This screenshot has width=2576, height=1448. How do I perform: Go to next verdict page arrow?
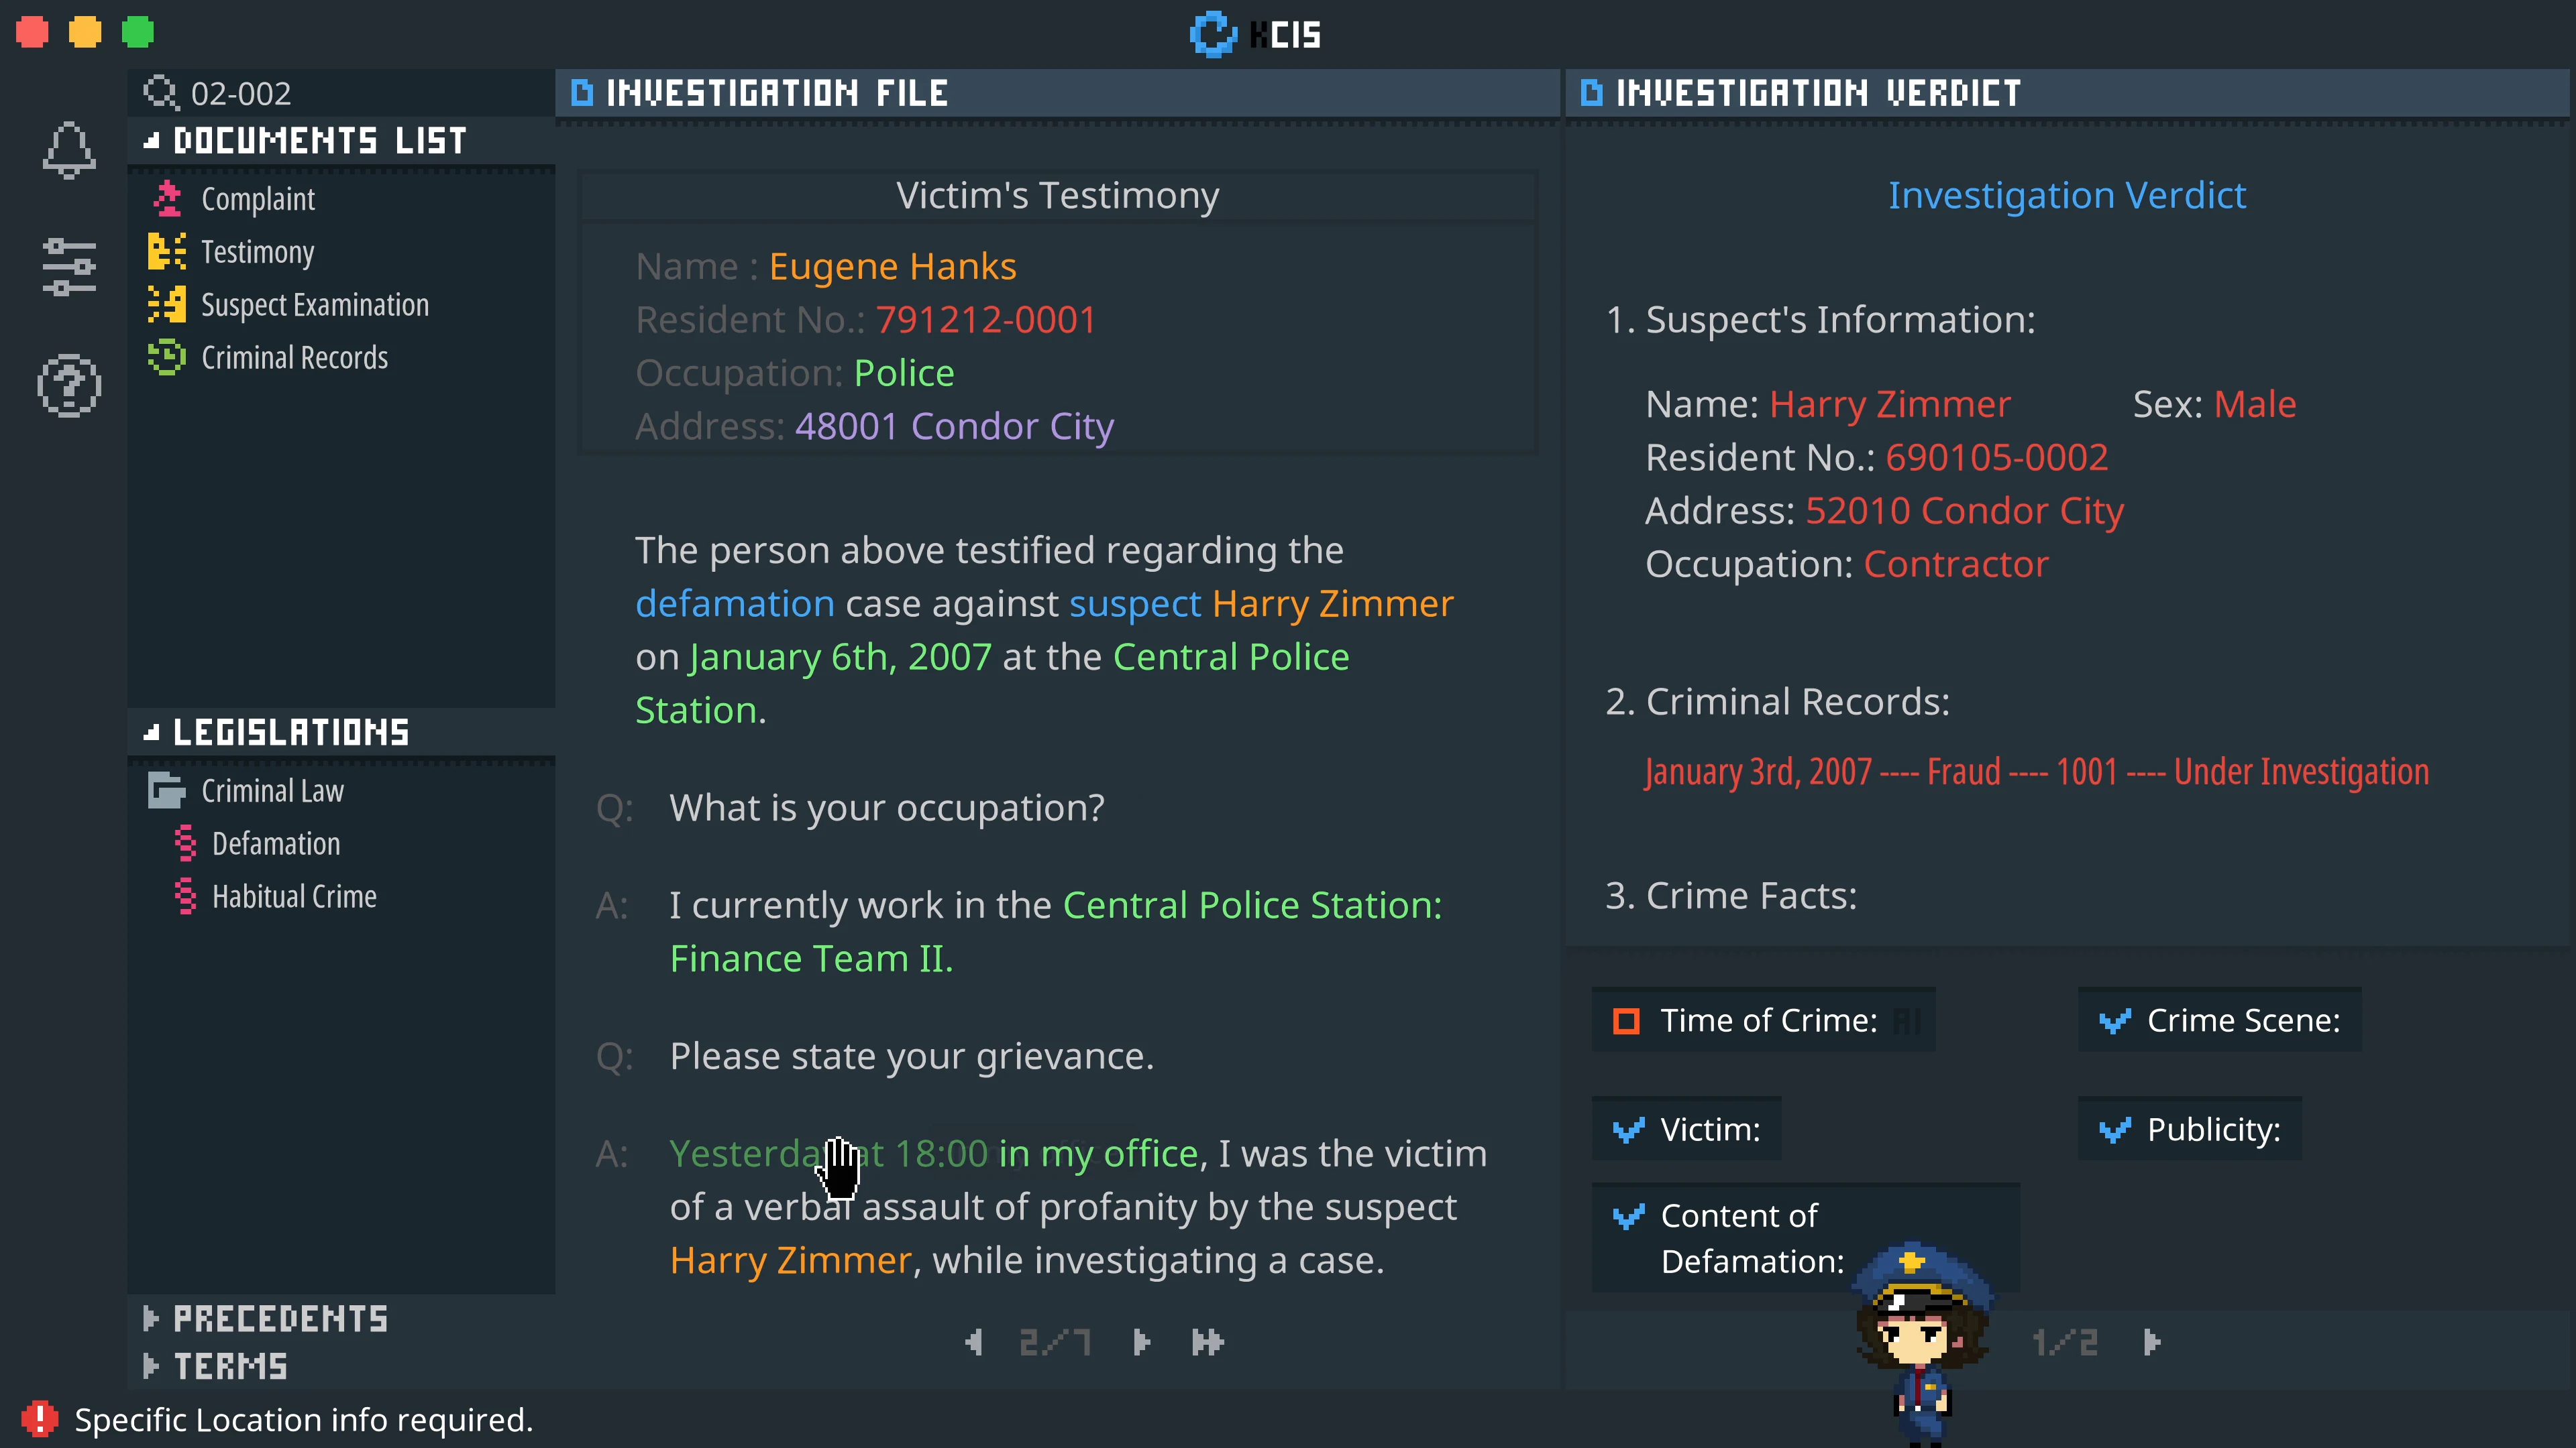coord(2152,1342)
